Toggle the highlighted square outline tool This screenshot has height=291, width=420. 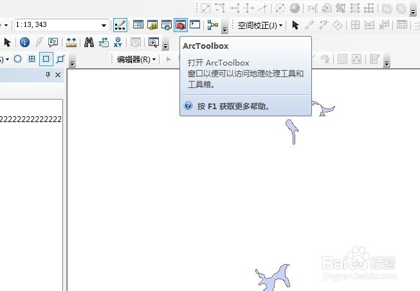click(x=46, y=59)
